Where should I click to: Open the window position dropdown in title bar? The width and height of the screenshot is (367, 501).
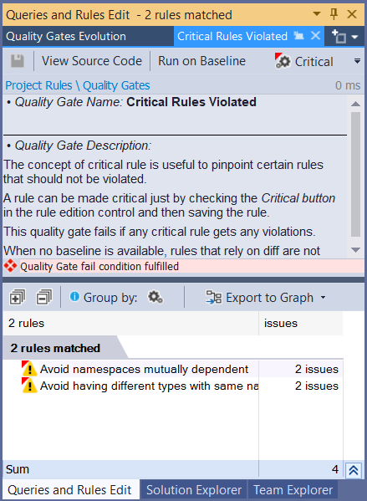[x=317, y=14]
